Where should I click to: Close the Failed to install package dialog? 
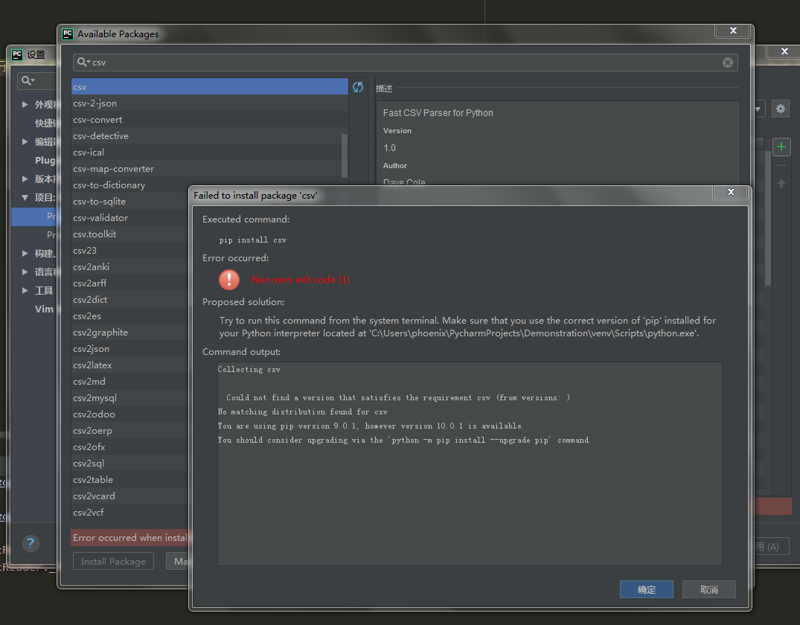click(x=730, y=193)
